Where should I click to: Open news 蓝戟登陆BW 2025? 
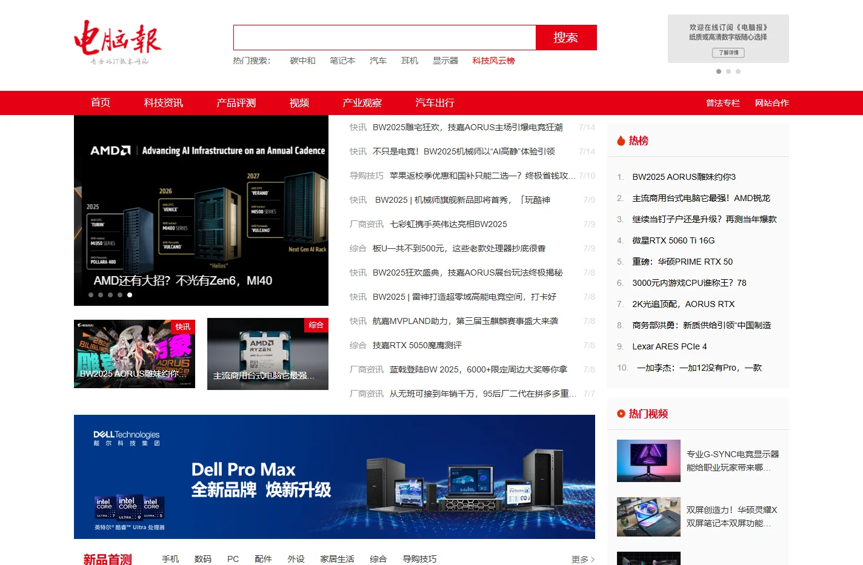click(479, 369)
